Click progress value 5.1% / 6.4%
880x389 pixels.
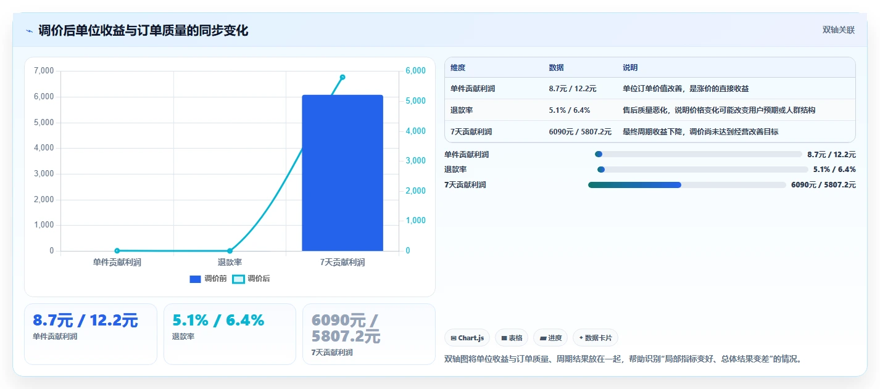(x=834, y=170)
